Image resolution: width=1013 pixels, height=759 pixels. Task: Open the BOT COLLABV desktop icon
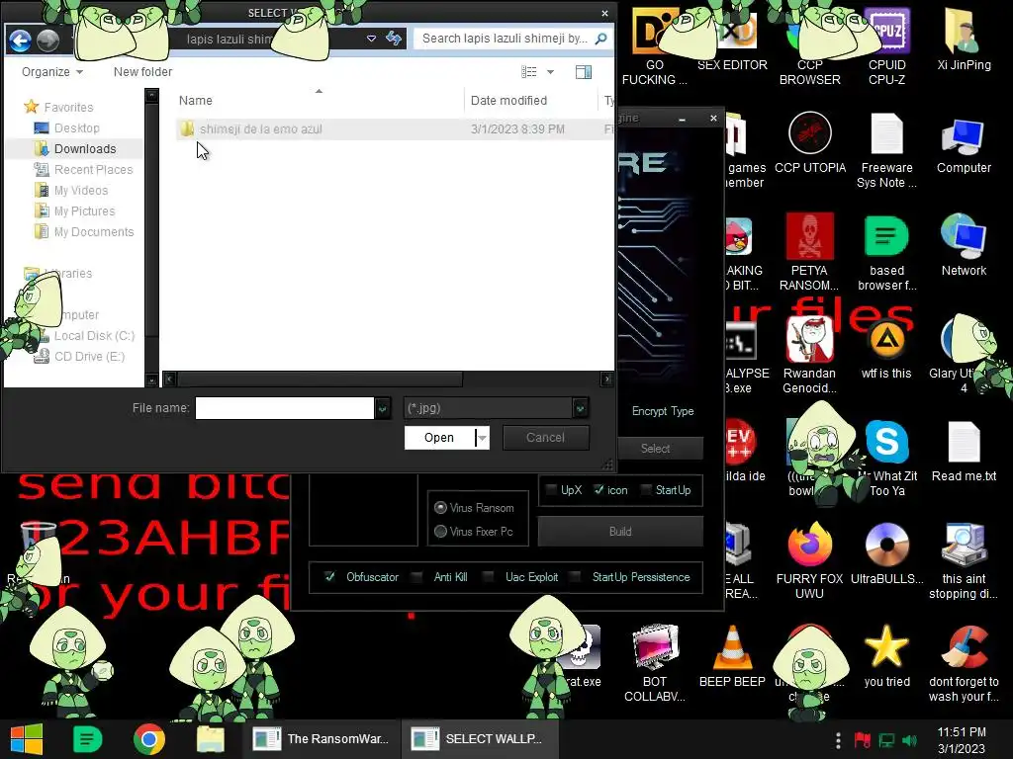(x=655, y=663)
